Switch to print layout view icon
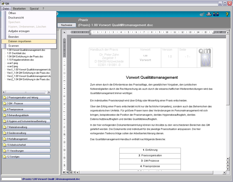 71,172
